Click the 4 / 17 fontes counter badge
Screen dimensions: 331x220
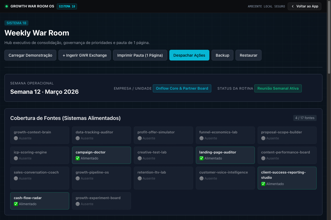click(305, 118)
